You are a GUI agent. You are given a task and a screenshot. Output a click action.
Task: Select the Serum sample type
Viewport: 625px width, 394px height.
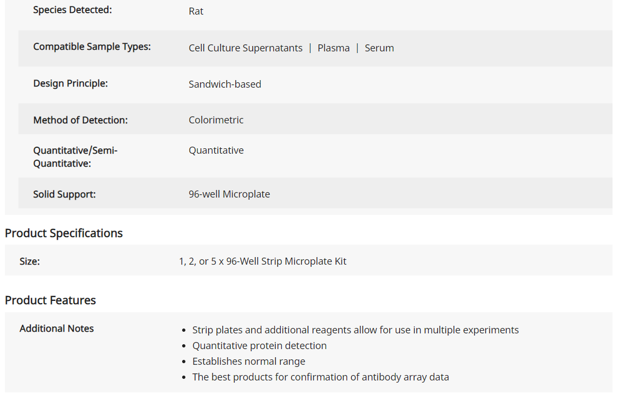379,48
